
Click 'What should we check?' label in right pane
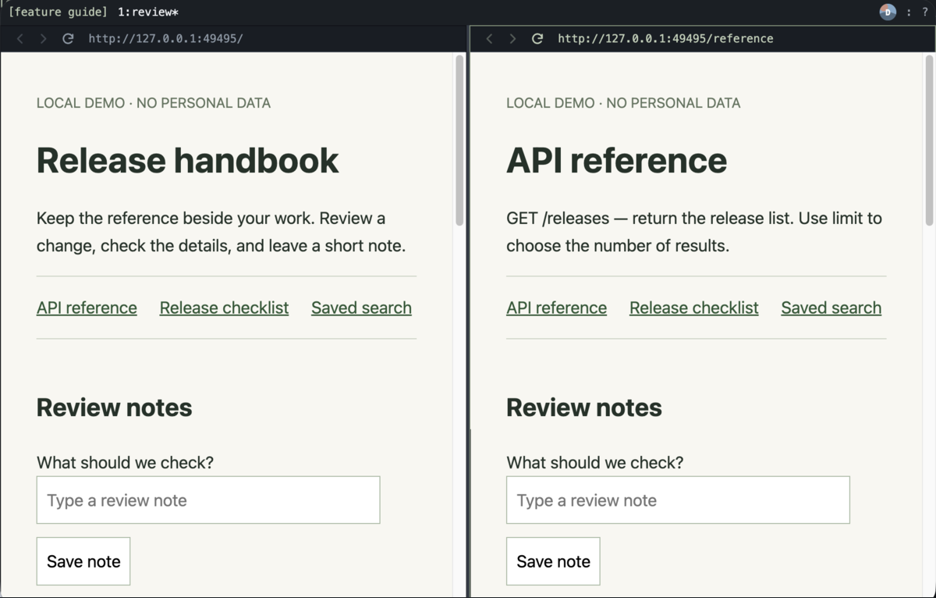594,462
